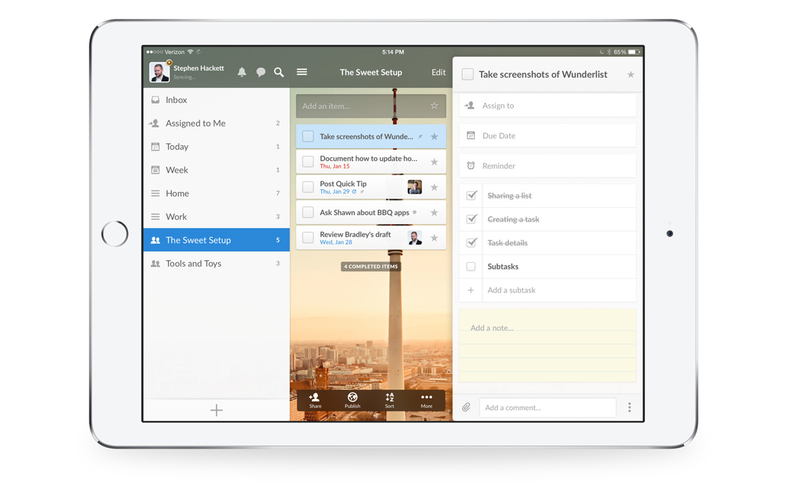This screenshot has width=787, height=495.
Task: Star the Document how to update task
Action: point(434,162)
